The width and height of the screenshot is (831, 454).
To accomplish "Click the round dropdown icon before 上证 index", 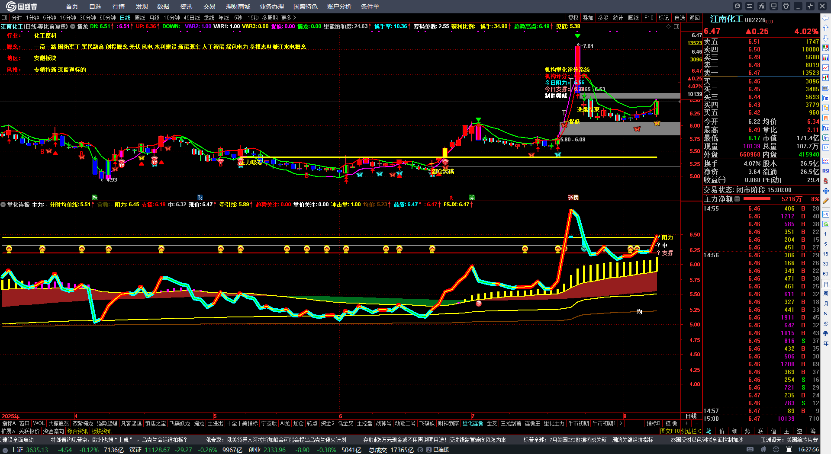I will point(5,450).
